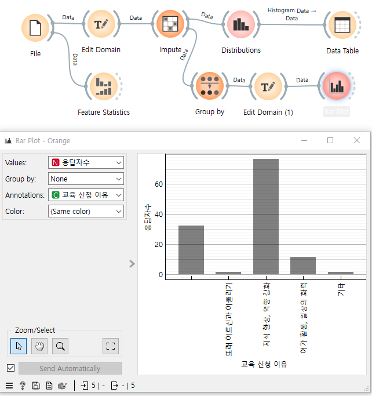Collapse the control panel with side arrow
This screenshot has height=396, width=372.
(132, 264)
